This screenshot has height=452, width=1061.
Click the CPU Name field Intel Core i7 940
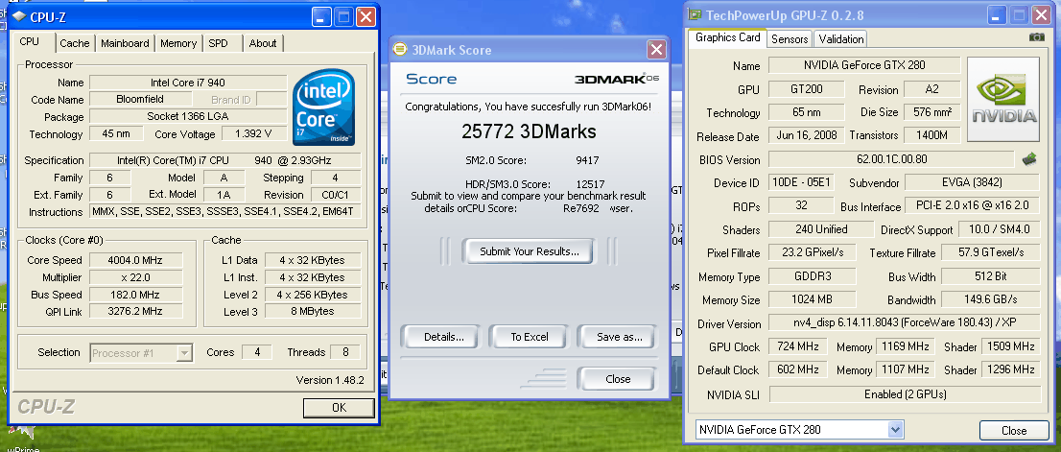coord(188,83)
